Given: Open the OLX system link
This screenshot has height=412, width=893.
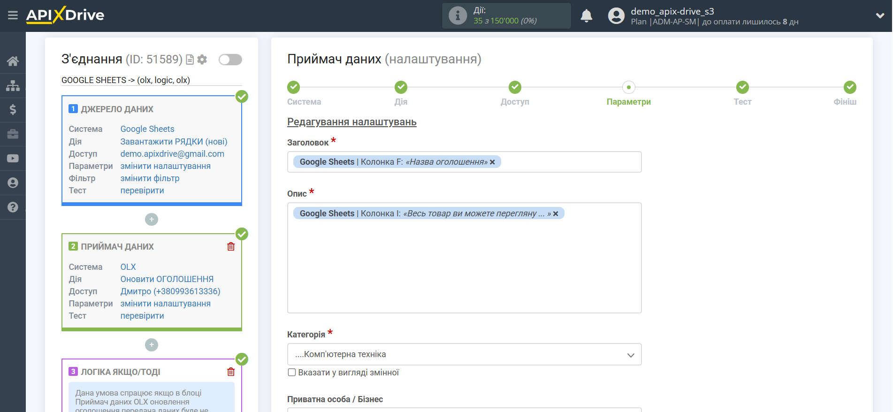Looking at the screenshot, I should pyautogui.click(x=128, y=267).
